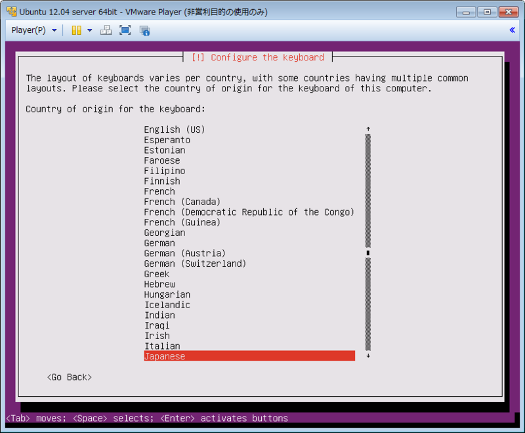
Task: Select German (Switzerland) layout
Action: 195,263
